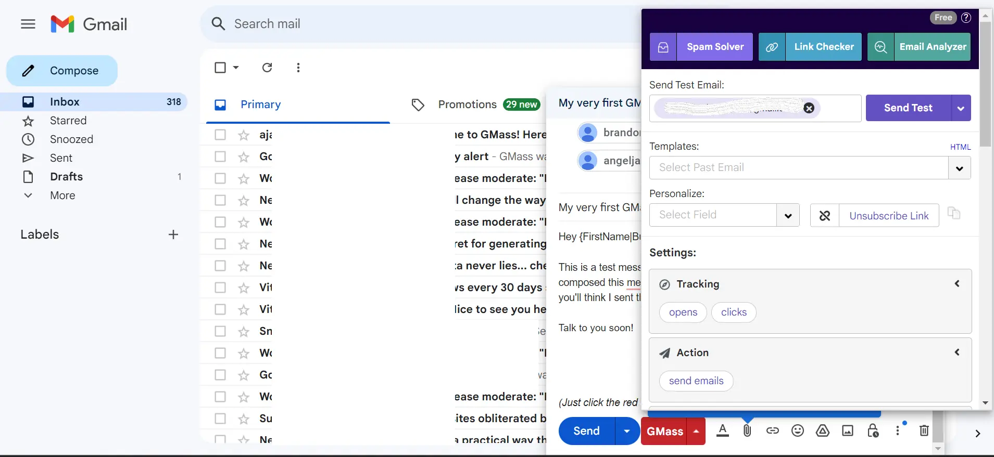Open text formatting options icon

pos(723,430)
